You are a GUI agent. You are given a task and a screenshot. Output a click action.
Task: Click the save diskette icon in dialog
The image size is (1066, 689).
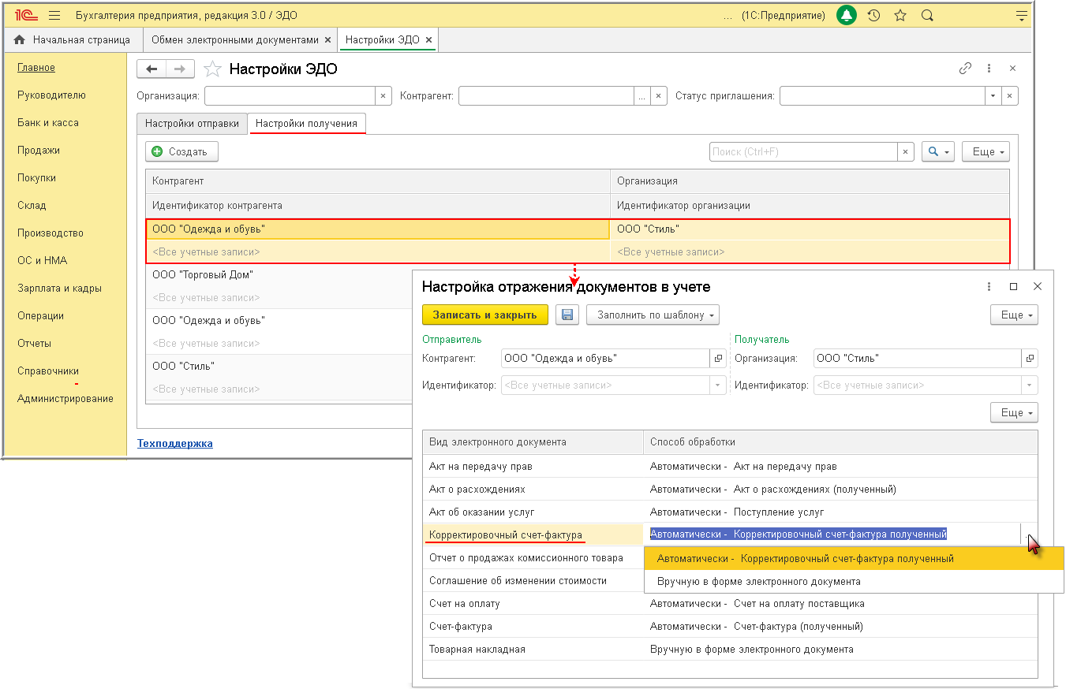pyautogui.click(x=567, y=315)
